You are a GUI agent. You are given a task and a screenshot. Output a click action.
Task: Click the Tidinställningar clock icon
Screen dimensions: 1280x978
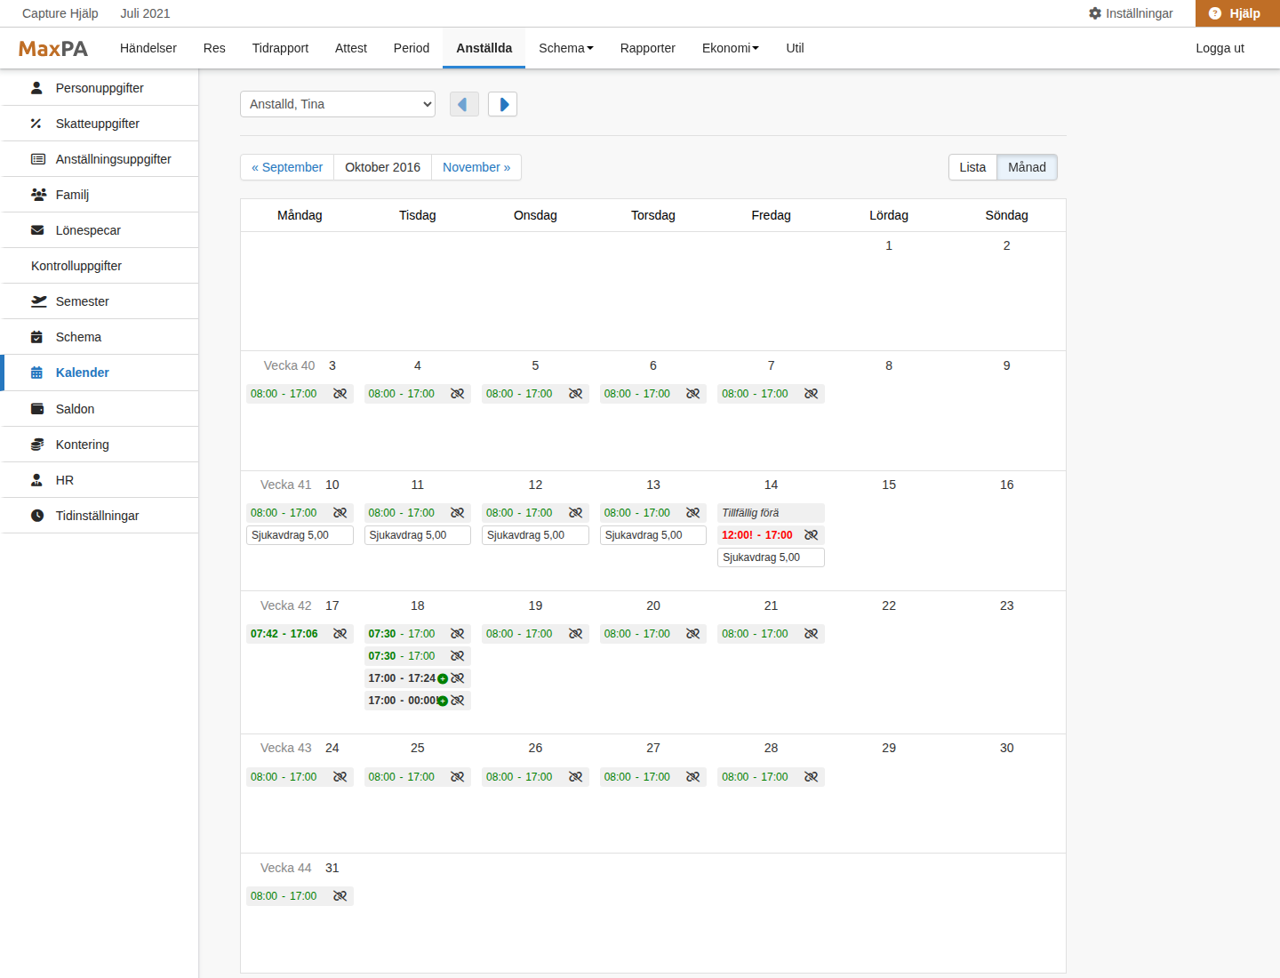tap(37, 516)
